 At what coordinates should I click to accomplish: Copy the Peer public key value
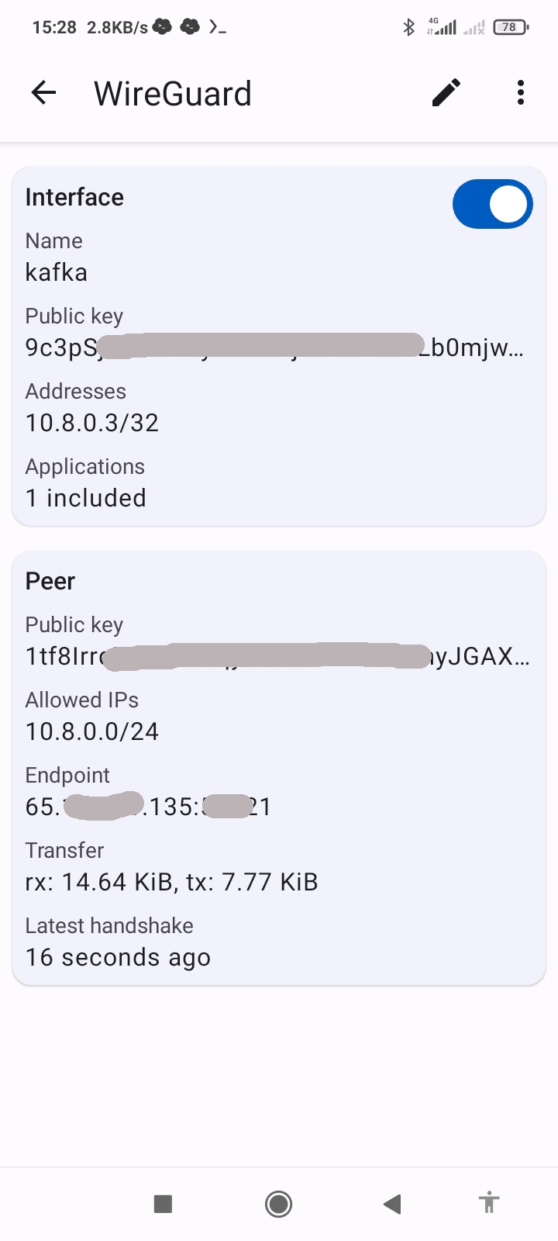tap(277, 656)
